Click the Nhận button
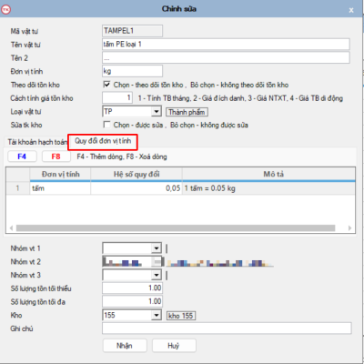This screenshot has width=364, height=364. point(125,346)
